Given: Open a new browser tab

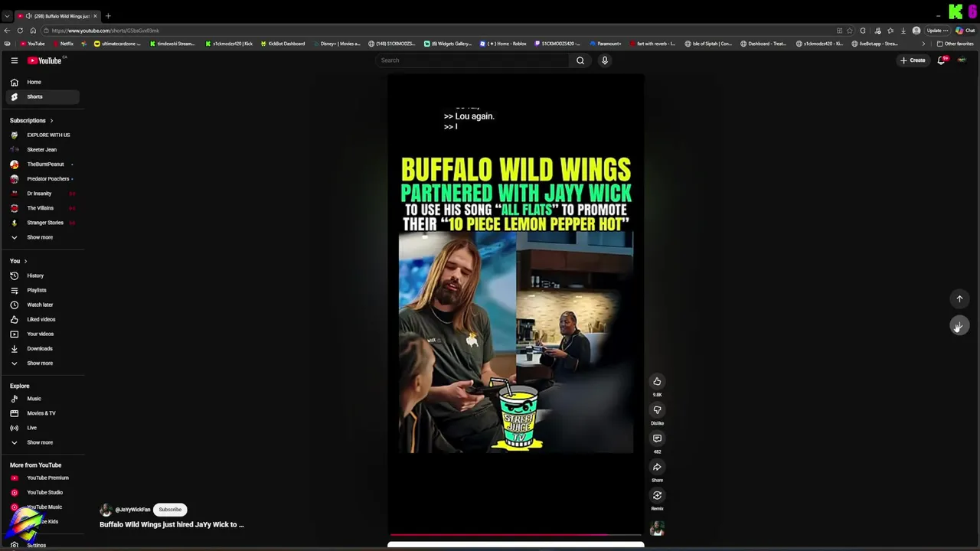Looking at the screenshot, I should [108, 15].
